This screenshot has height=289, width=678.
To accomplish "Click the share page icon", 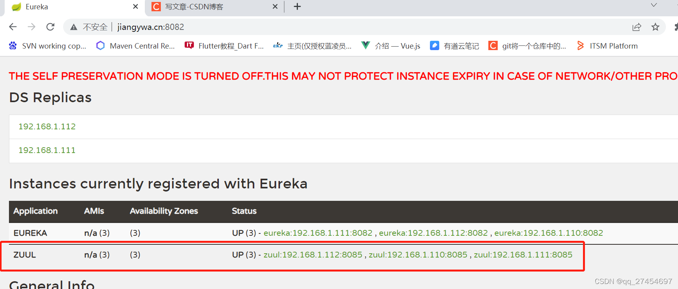I will pos(637,27).
